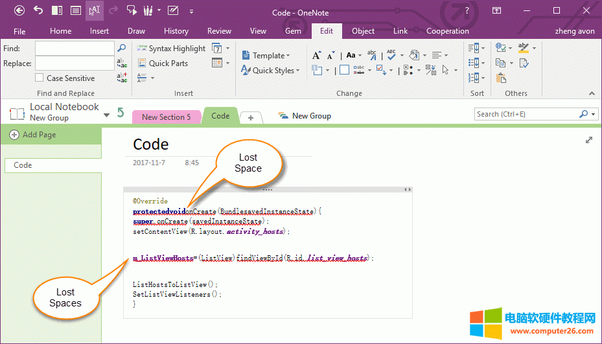The height and width of the screenshot is (344, 602).
Task: Open the Change Case Aa dropdown
Action: pyautogui.click(x=353, y=56)
